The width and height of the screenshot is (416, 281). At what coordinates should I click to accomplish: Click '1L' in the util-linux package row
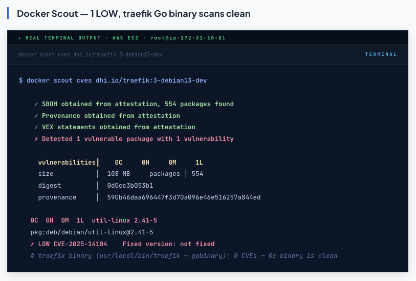coord(80,220)
